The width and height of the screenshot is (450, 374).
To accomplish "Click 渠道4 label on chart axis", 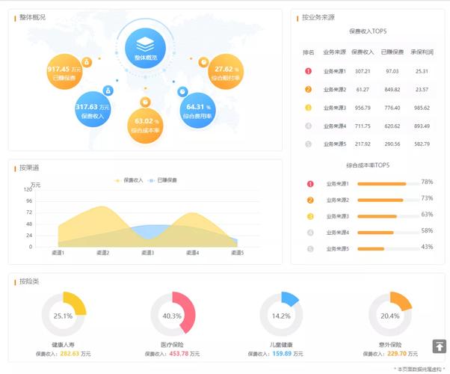I will click(192, 253).
